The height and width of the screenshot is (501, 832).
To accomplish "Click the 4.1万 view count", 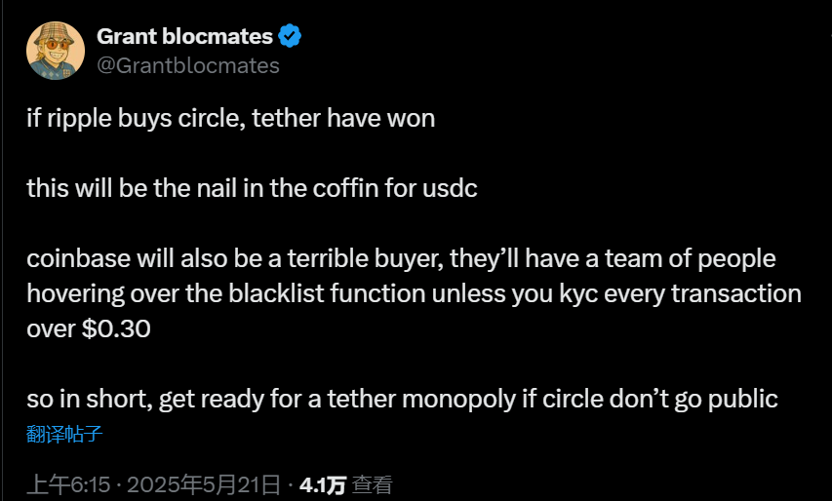I will pyautogui.click(x=323, y=484).
